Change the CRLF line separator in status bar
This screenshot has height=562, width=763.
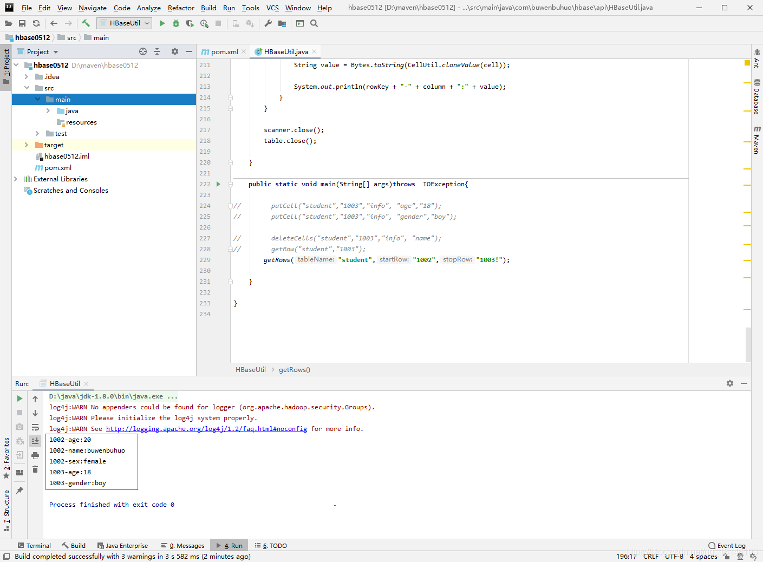click(651, 557)
